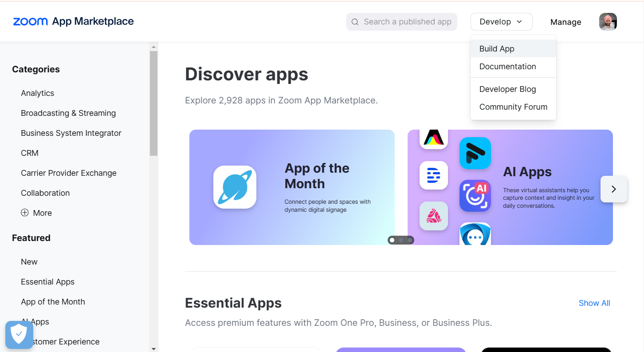644x352 pixels.
Task: Select Carrier Provider Exchange category
Action: [x=69, y=173]
